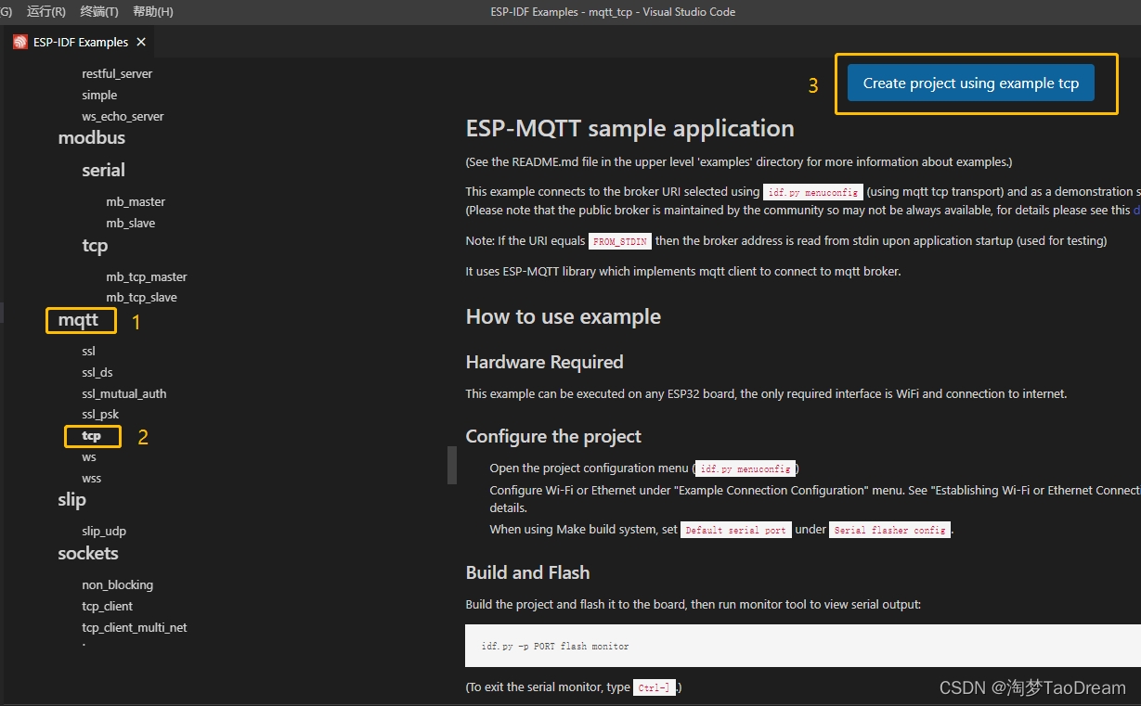Jump to the sockets category heading
The width and height of the screenshot is (1141, 706).
88,553
